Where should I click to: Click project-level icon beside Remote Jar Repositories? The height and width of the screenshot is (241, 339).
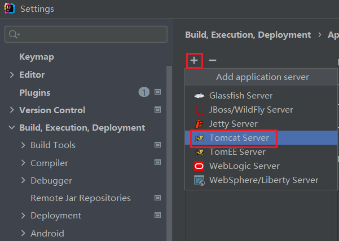157,198
